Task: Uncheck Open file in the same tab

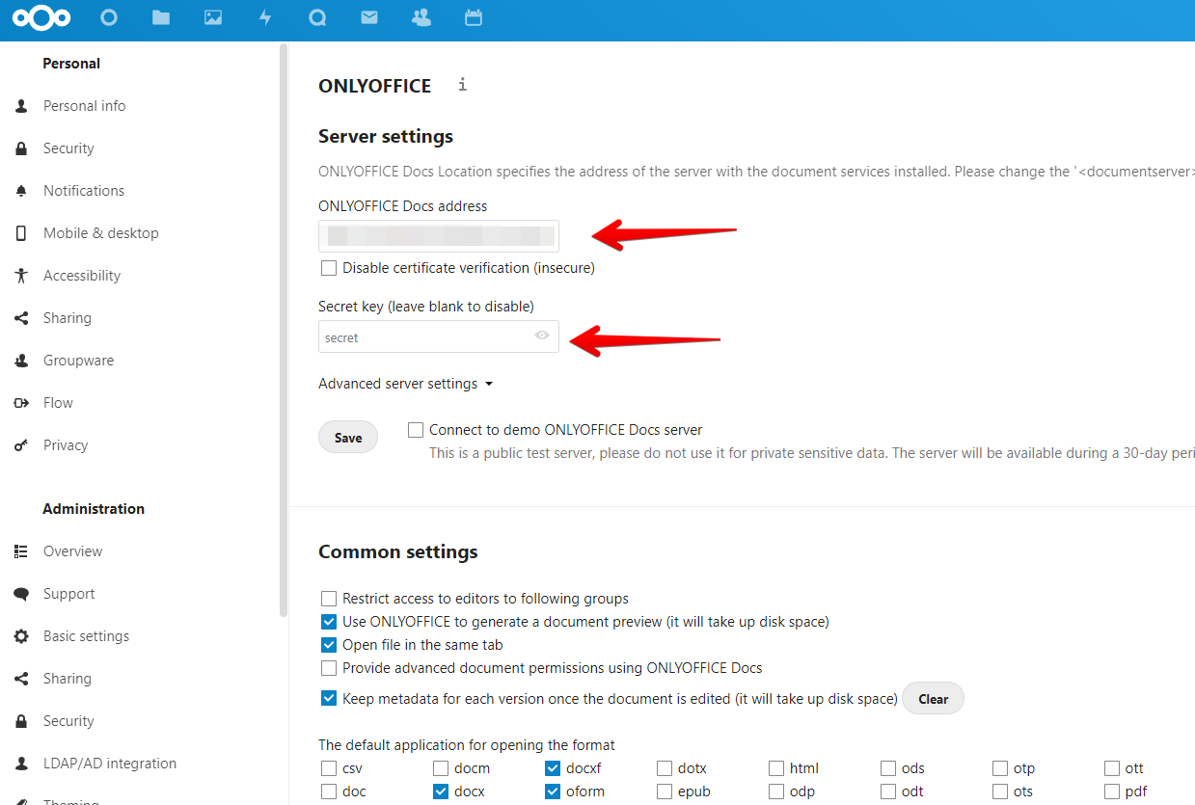Action: [329, 645]
